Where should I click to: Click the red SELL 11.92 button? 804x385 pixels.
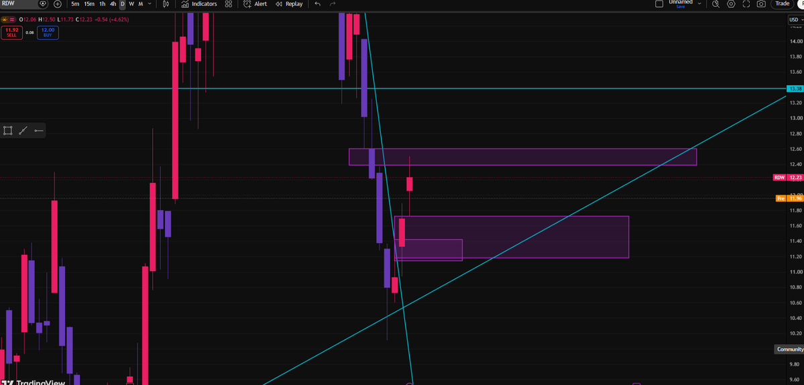click(11, 33)
